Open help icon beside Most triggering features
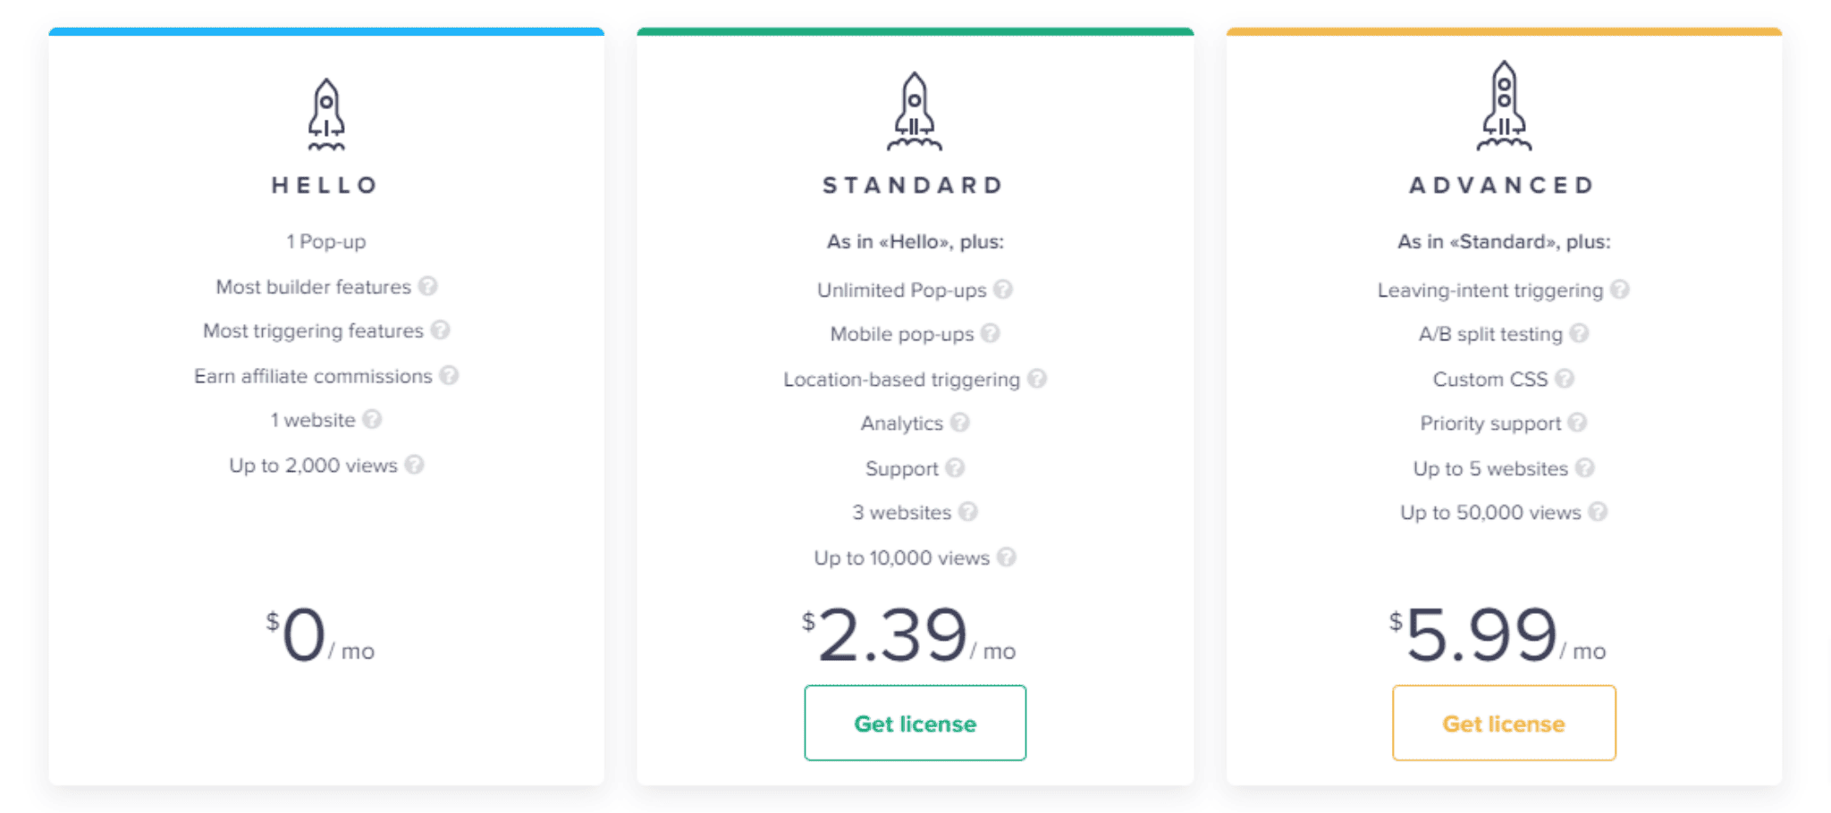Image resolution: width=1831 pixels, height=813 pixels. pos(440,330)
